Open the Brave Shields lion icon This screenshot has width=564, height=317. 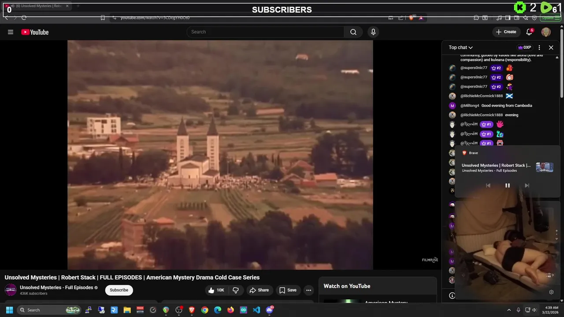[411, 18]
